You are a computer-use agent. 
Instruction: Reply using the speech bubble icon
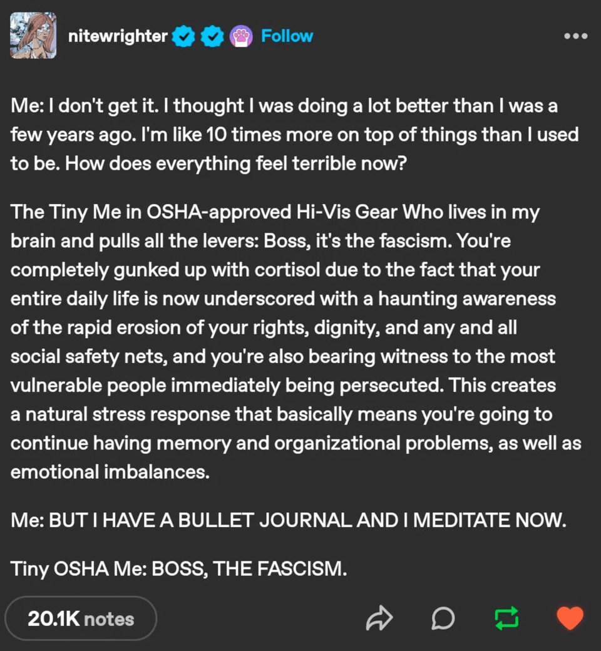(x=443, y=618)
